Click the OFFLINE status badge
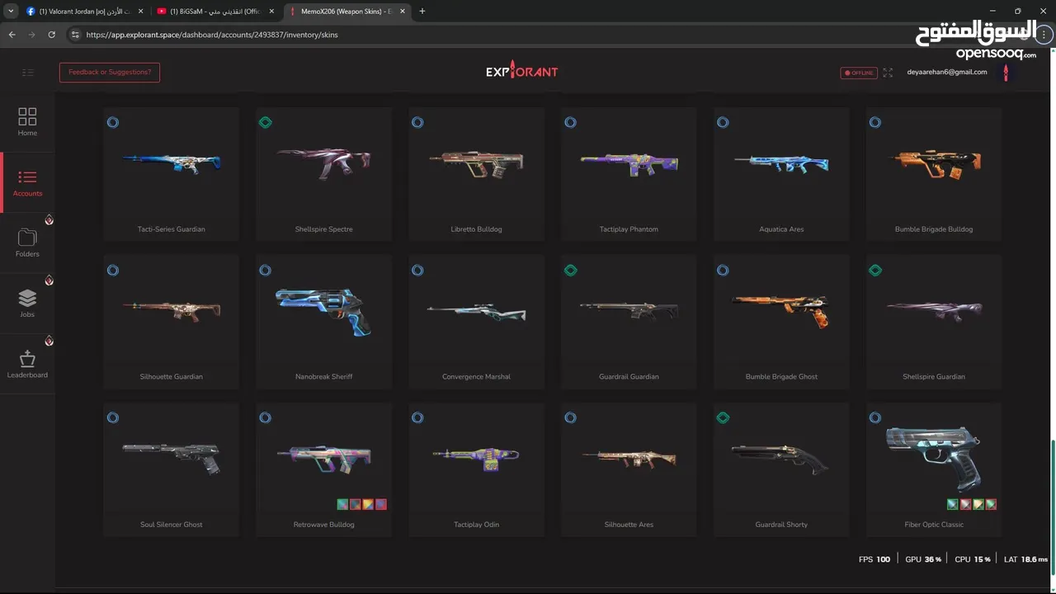This screenshot has height=594, width=1056. pyautogui.click(x=859, y=73)
